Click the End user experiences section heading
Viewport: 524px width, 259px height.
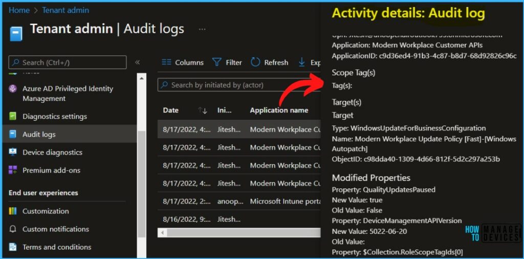[43, 193]
